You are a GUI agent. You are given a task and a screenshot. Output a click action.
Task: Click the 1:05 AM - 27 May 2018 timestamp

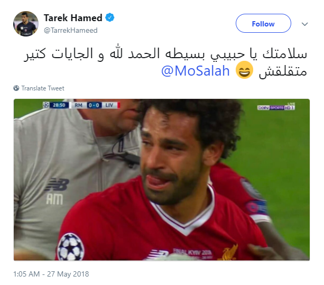51,274
